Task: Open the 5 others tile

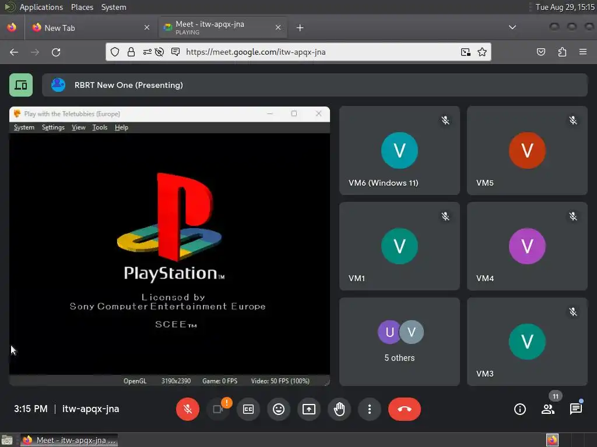Action: tap(399, 342)
